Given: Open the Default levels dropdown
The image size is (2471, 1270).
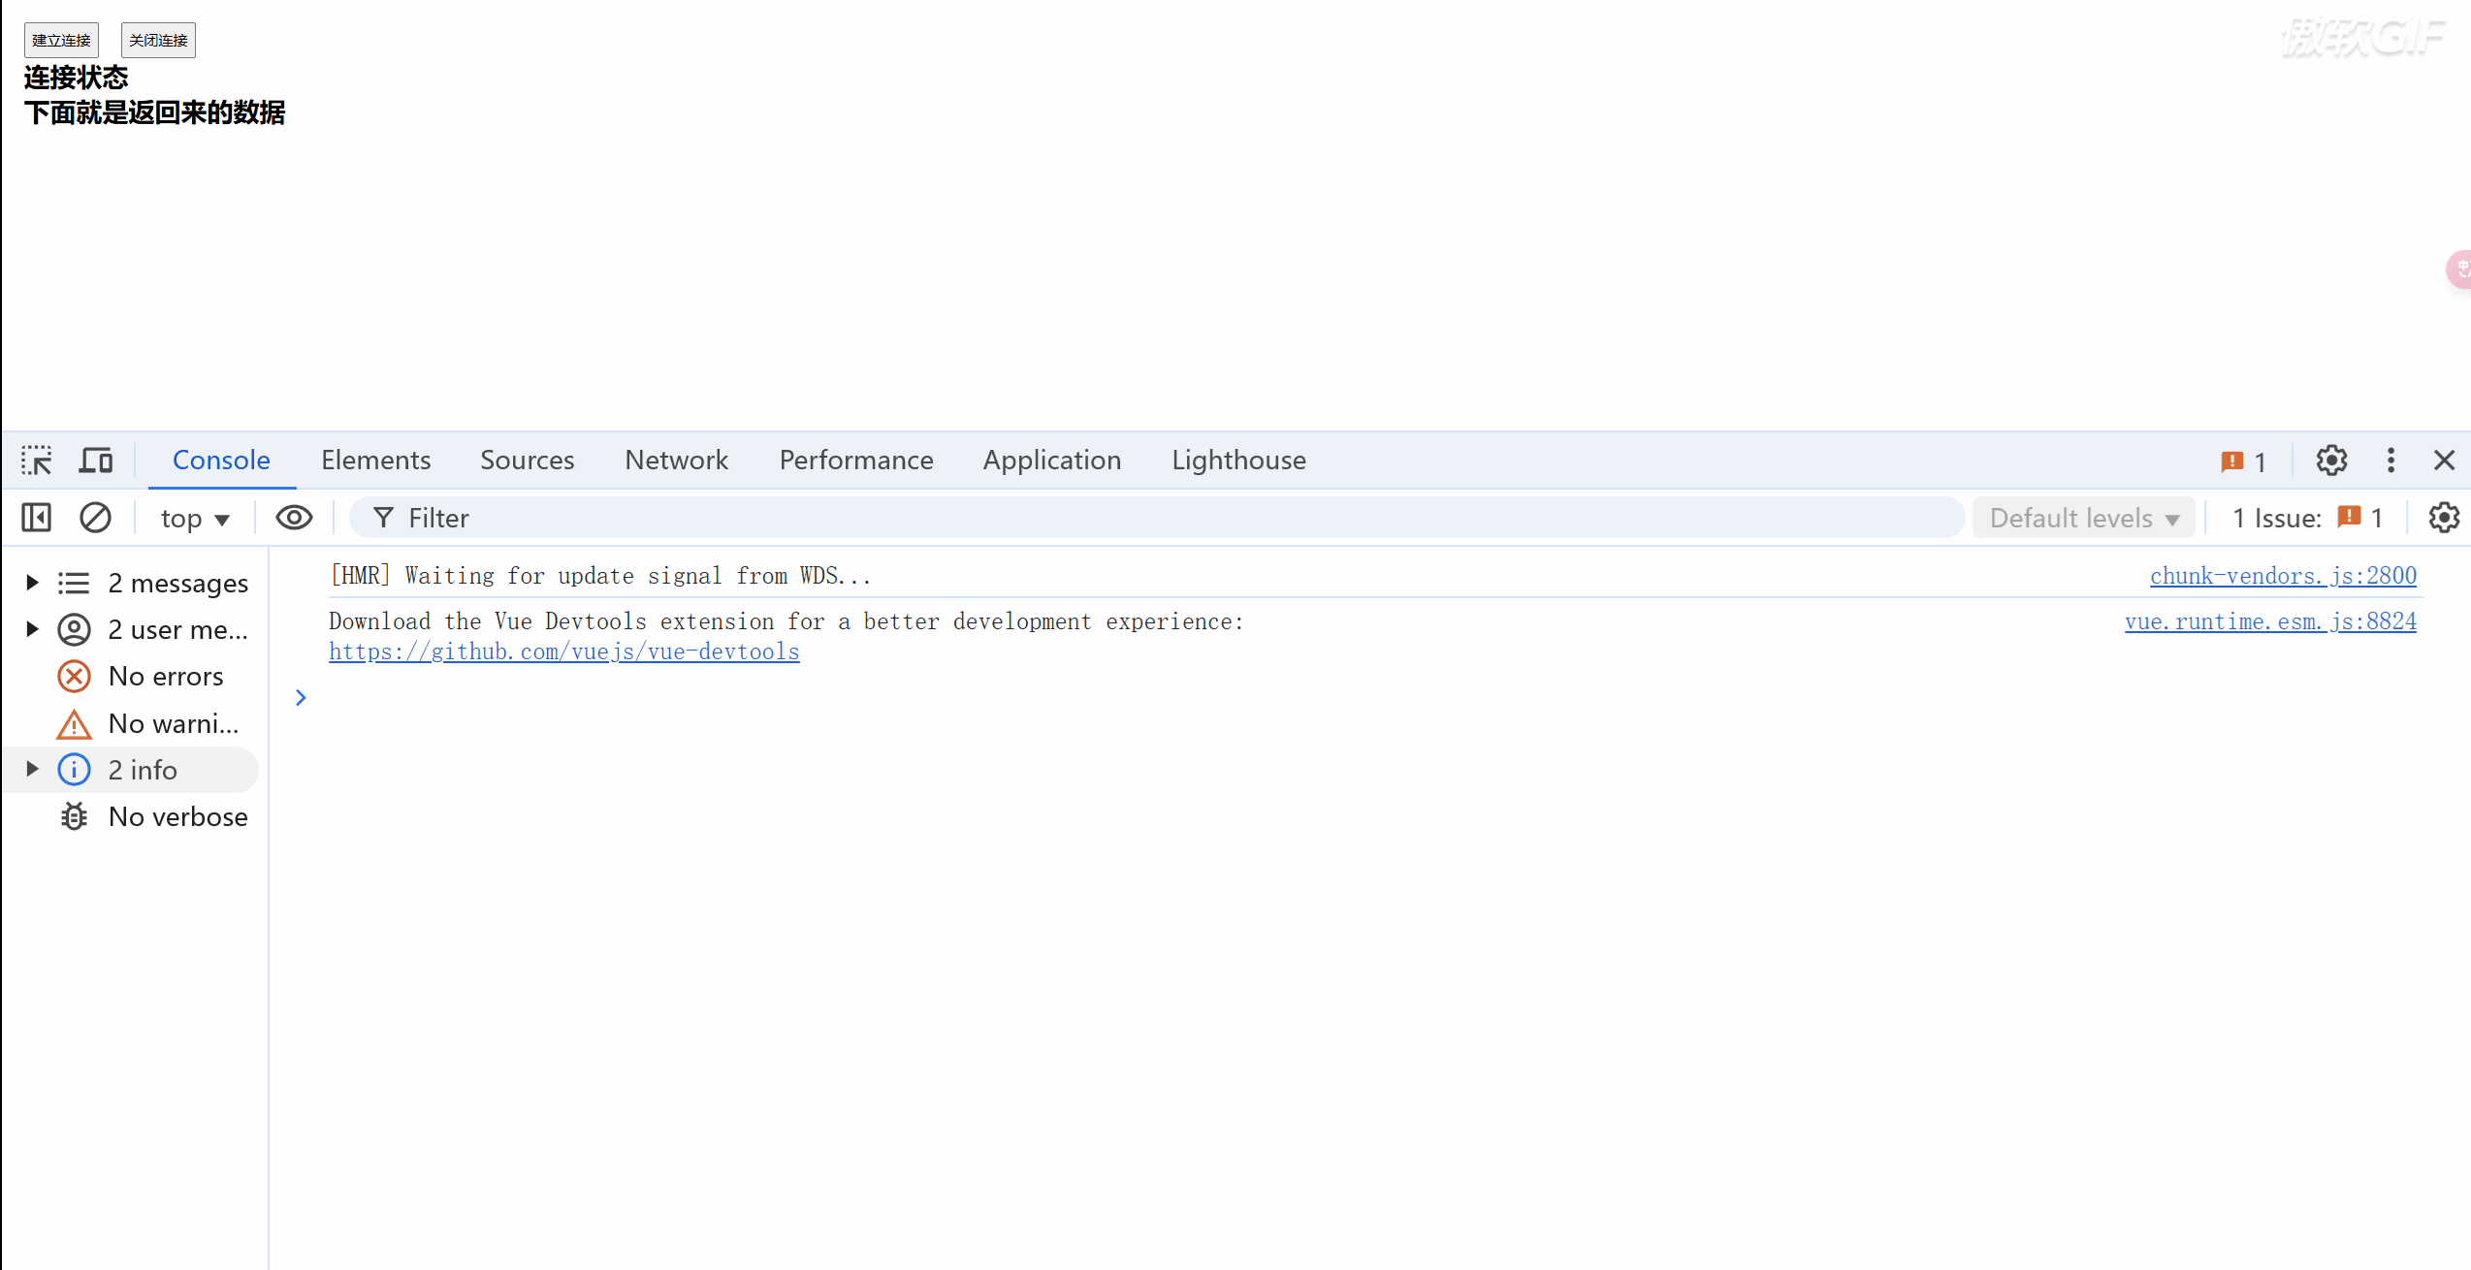Looking at the screenshot, I should [2083, 519].
